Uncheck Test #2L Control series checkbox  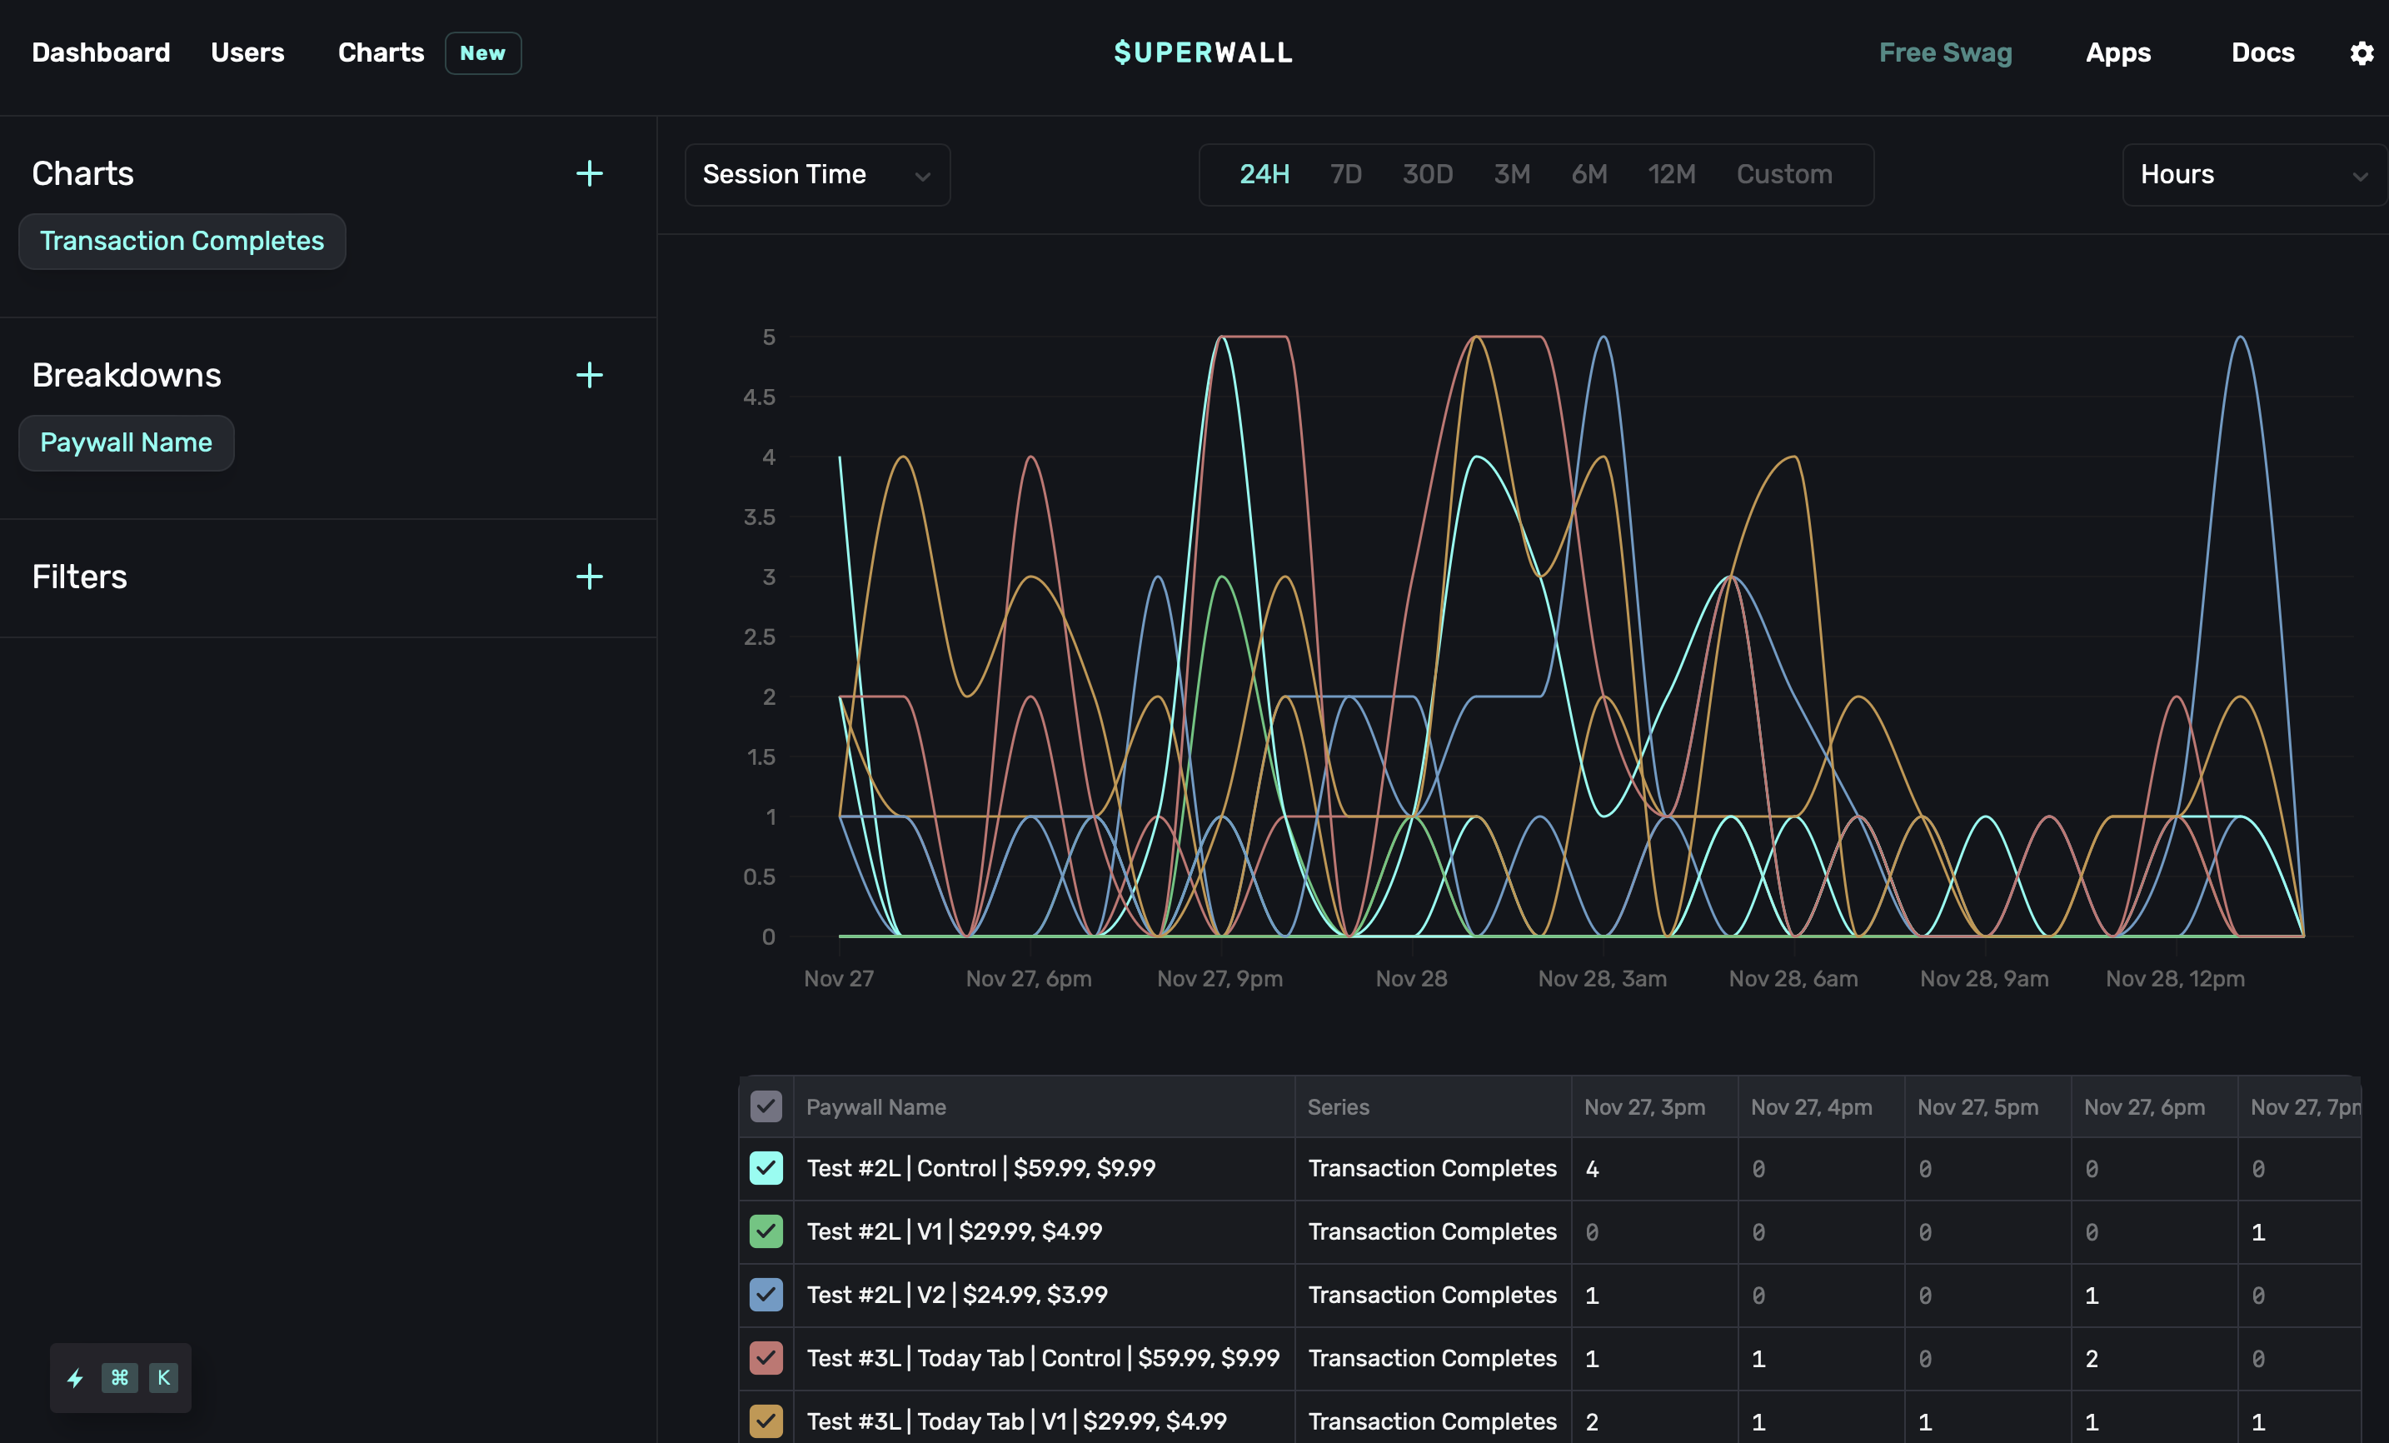[x=766, y=1169]
